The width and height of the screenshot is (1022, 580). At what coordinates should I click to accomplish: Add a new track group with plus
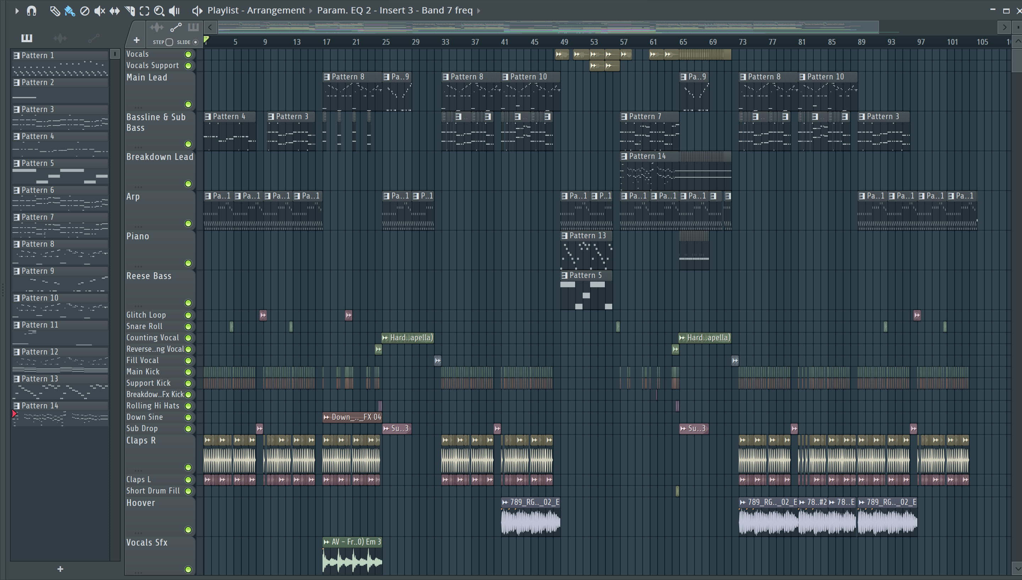(136, 40)
